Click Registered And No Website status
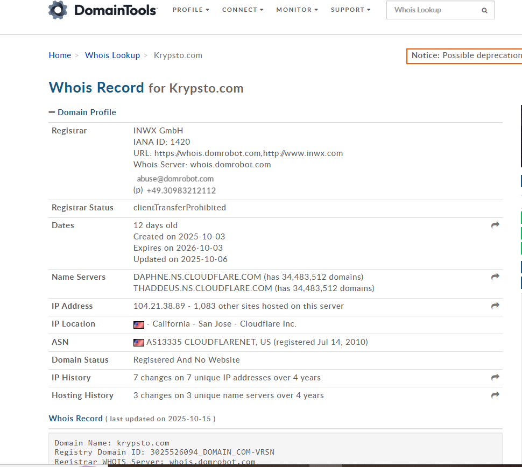Viewport: 522px width, 467px height. click(x=186, y=360)
